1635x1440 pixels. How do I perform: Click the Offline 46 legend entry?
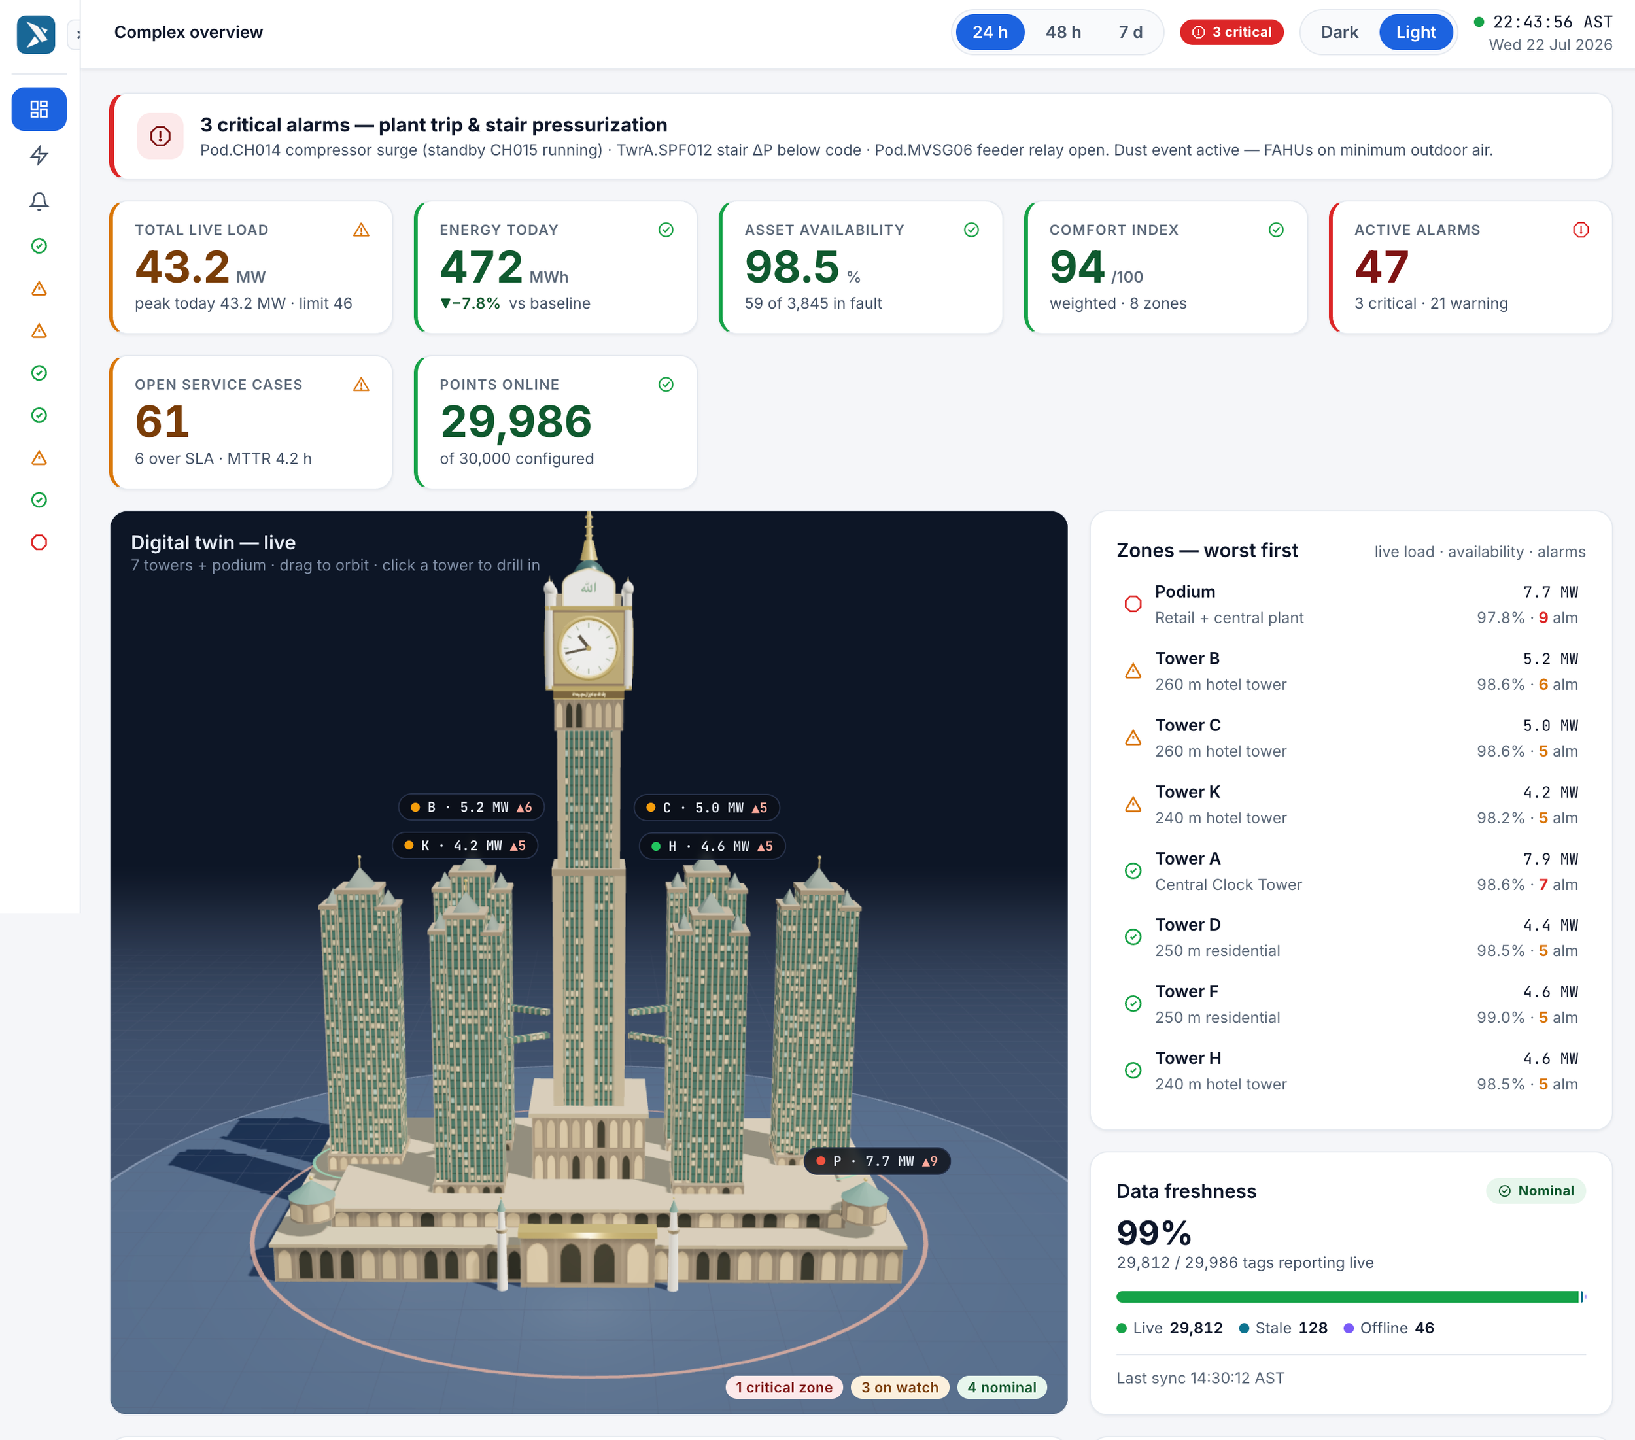click(1388, 1328)
